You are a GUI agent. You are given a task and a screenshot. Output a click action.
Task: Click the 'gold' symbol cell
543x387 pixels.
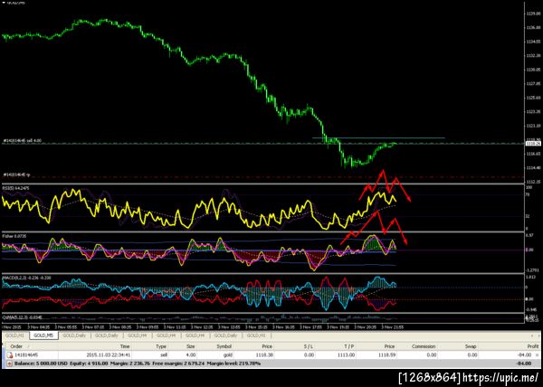pyautogui.click(x=227, y=354)
